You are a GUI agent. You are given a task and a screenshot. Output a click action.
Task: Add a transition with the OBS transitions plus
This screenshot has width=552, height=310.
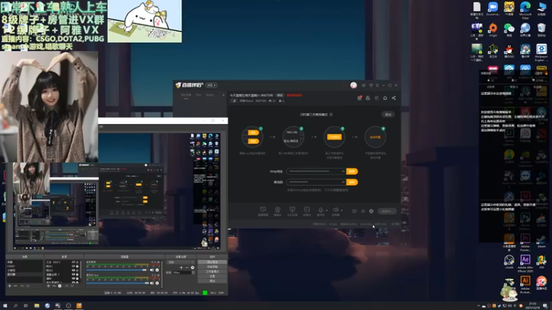(x=181, y=267)
